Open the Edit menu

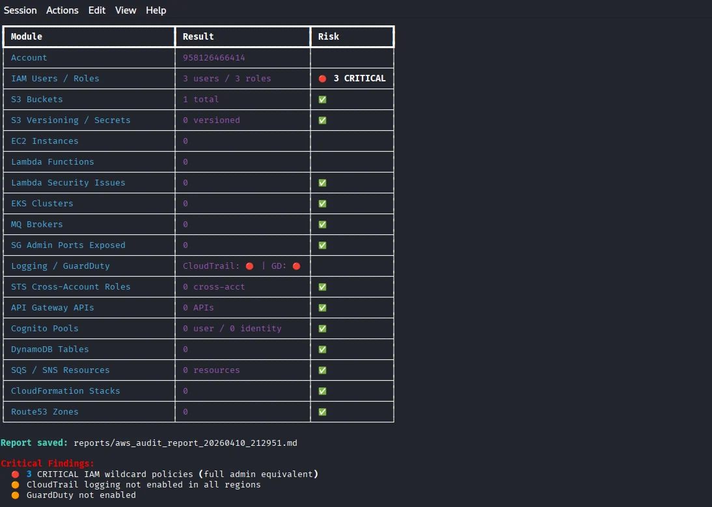click(x=97, y=10)
